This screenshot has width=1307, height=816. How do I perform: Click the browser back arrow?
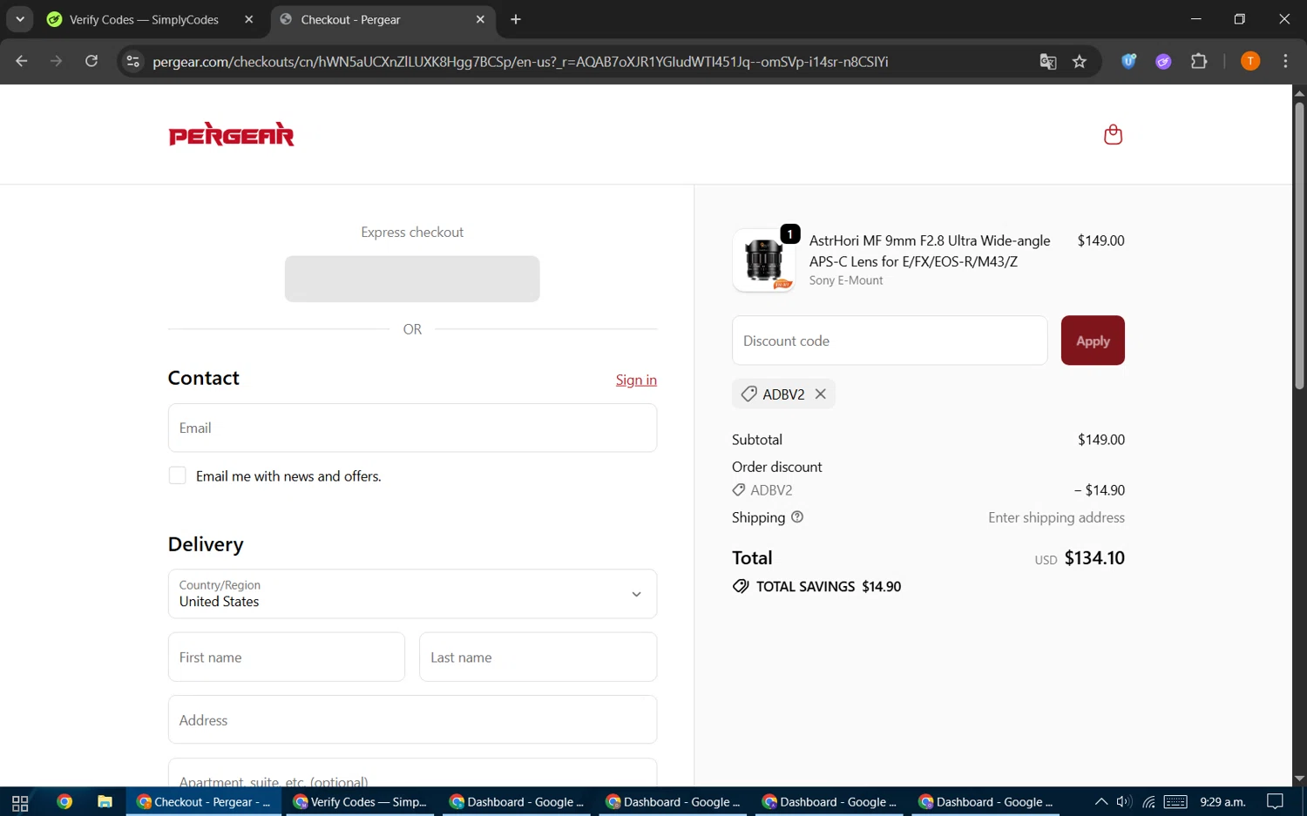(x=22, y=61)
